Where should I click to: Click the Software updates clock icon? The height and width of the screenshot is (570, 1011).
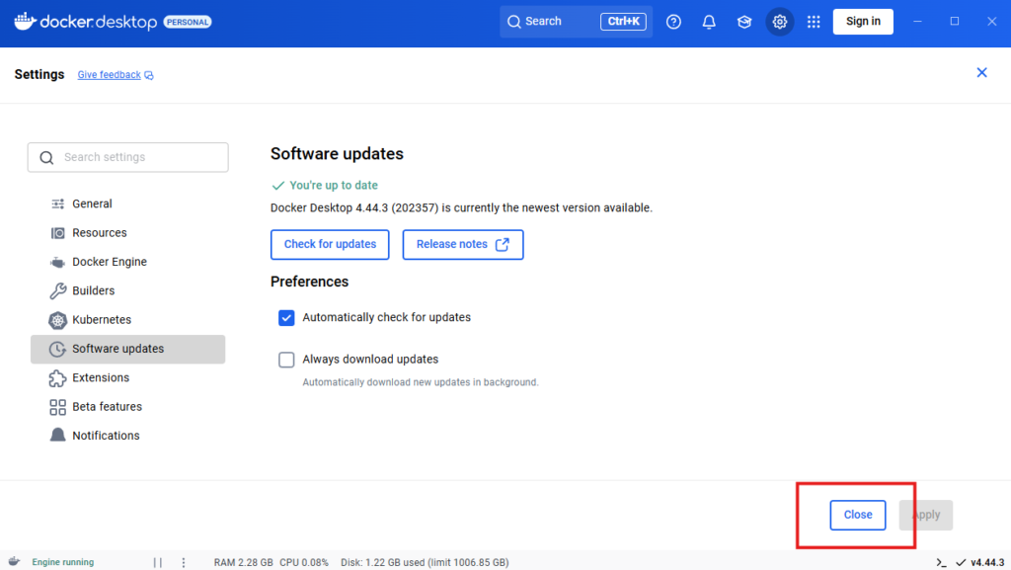pyautogui.click(x=57, y=349)
